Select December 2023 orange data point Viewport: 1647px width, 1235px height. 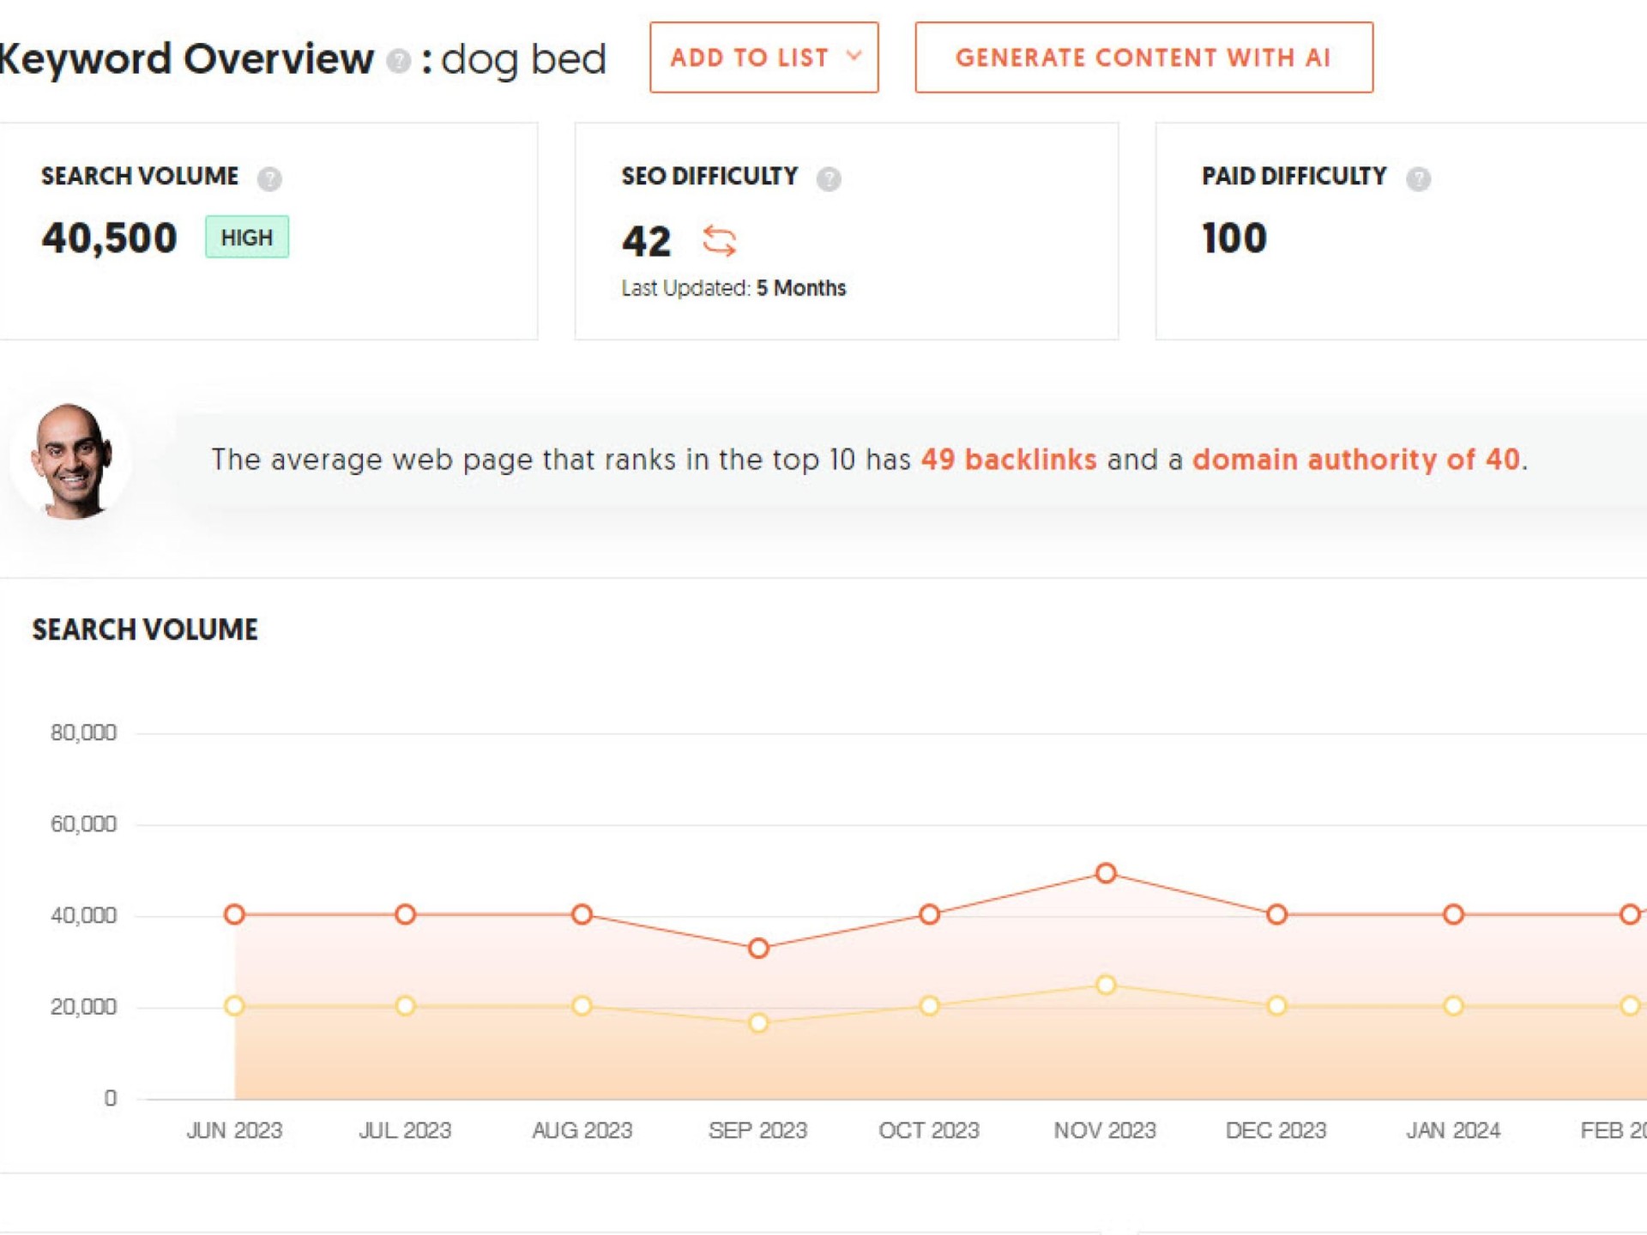pyautogui.click(x=1276, y=914)
